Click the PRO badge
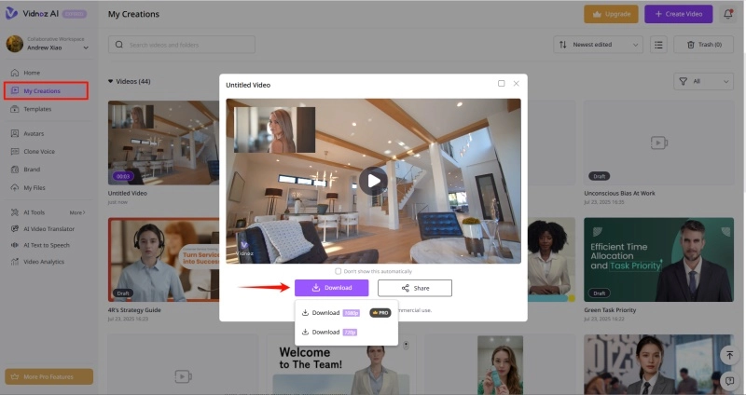Screen dimensions: 746x395 [380, 313]
